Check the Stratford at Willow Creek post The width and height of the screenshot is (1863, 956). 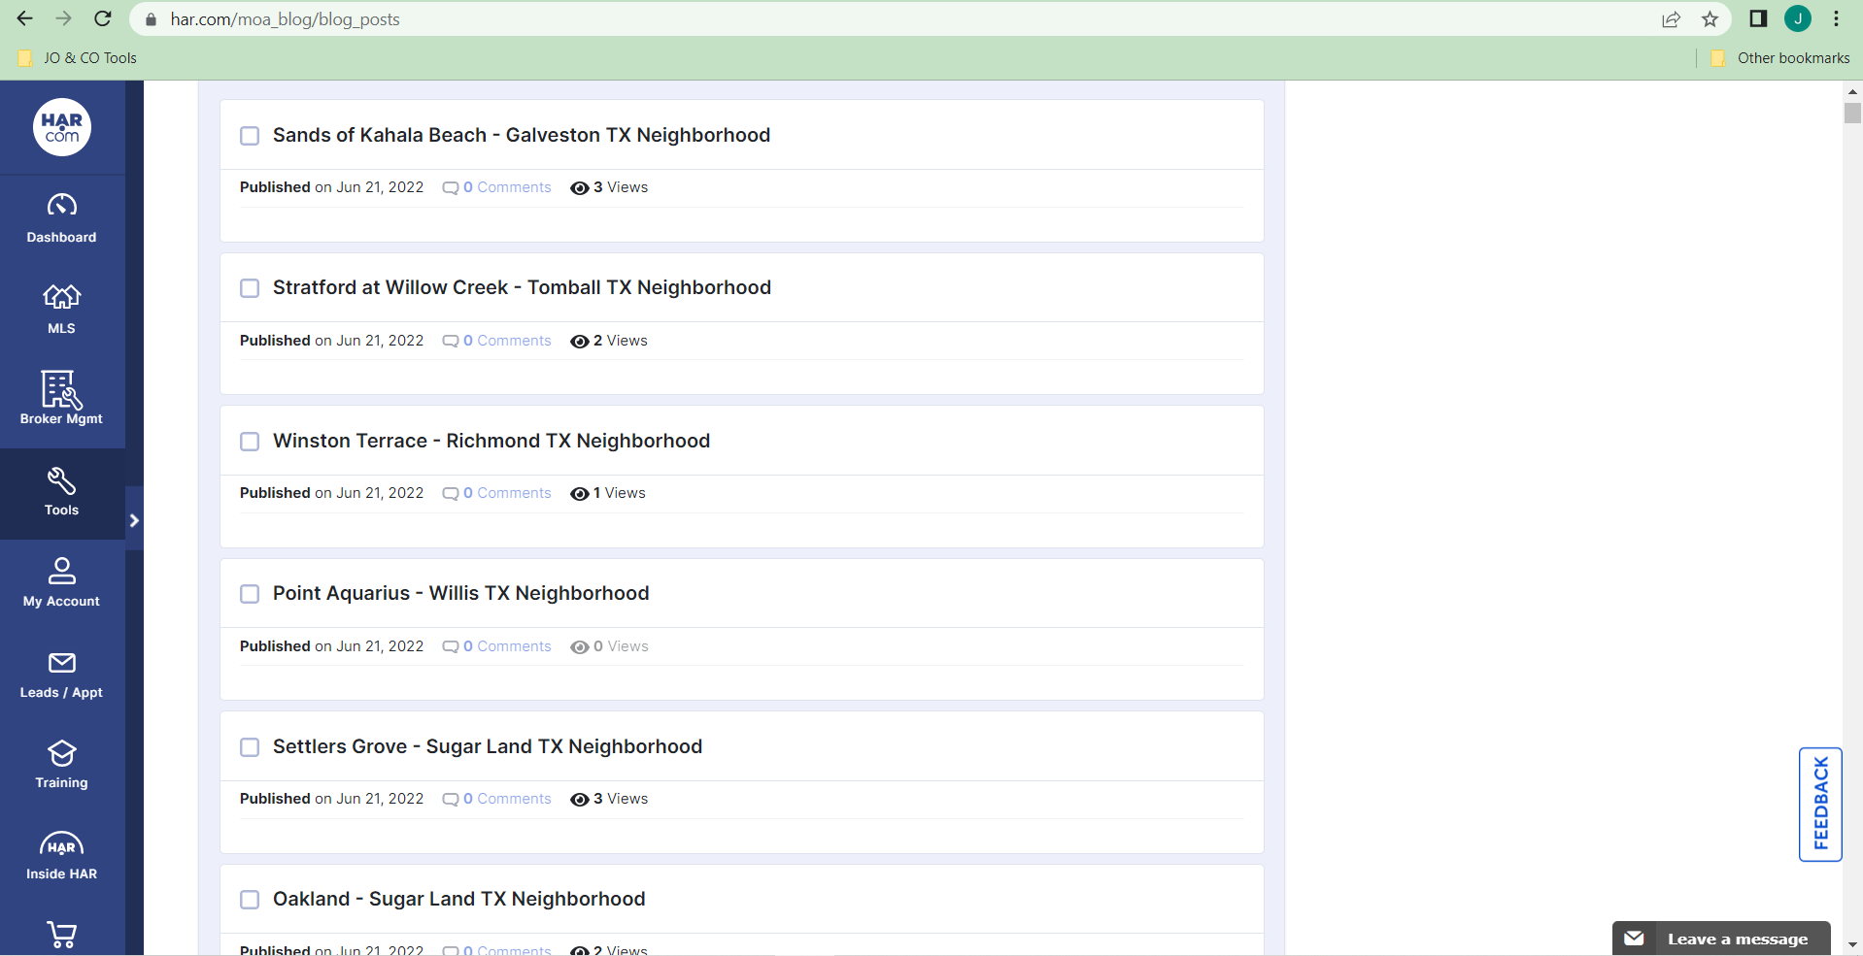[250, 288]
